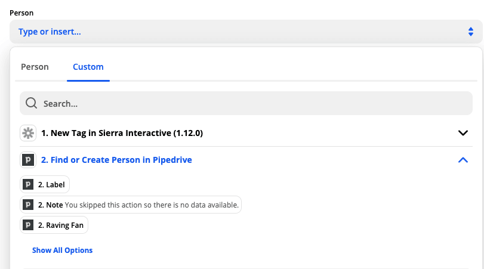
Task: Click Pipedrive icon in Raving Fan pill
Action: [28, 225]
